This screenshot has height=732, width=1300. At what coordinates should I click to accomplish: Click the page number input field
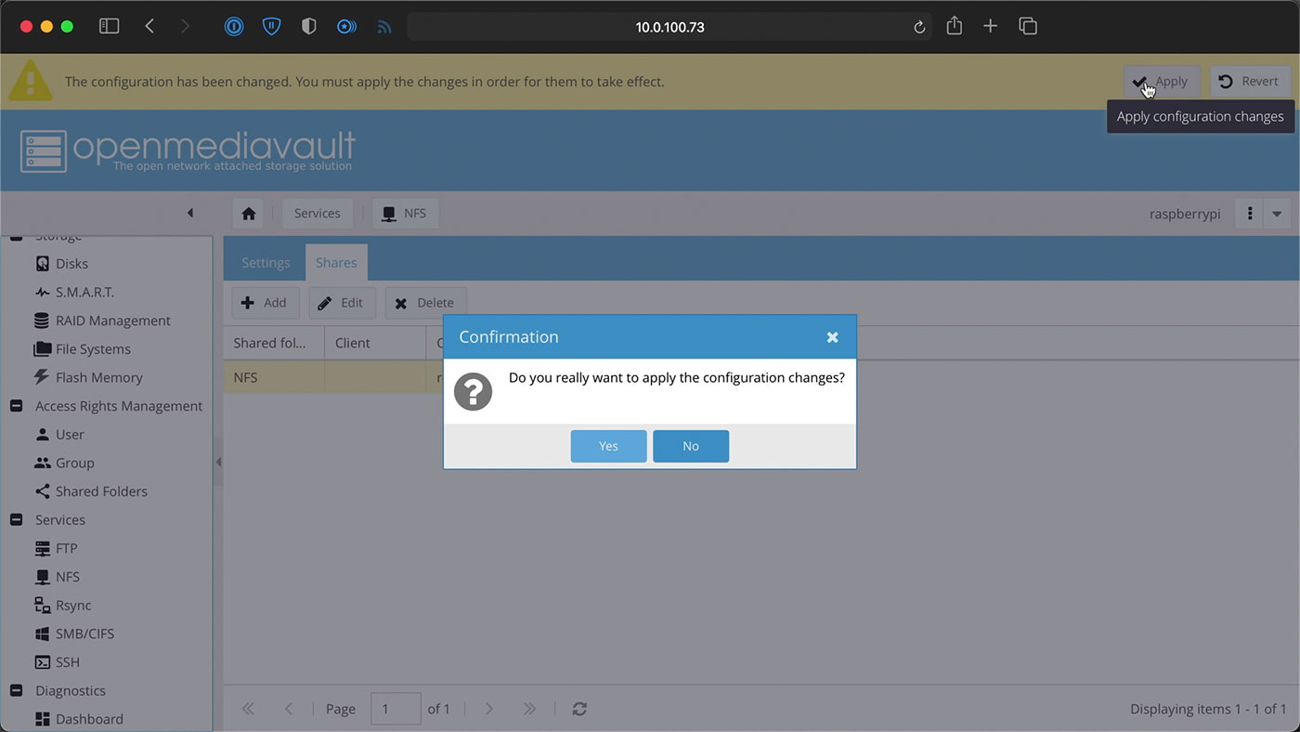tap(396, 709)
